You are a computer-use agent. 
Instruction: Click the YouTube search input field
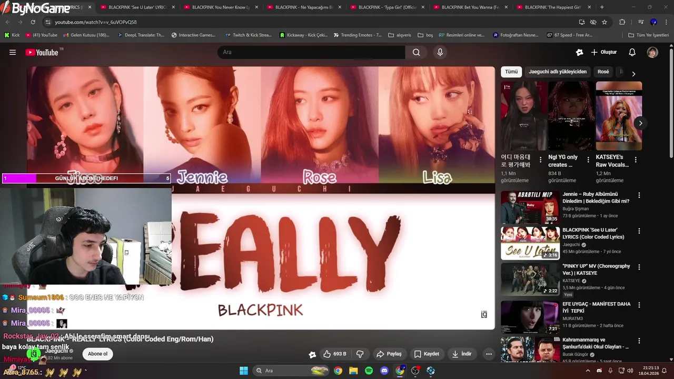pyautogui.click(x=311, y=52)
